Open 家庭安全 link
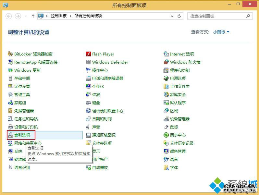The height and width of the screenshot is (195, 259). click(x=178, y=95)
